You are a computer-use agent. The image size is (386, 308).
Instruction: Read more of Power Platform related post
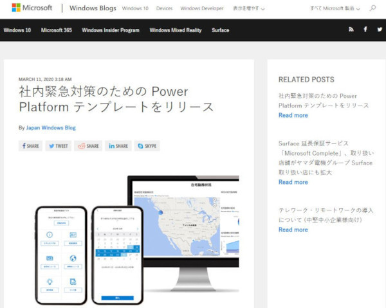tap(293, 115)
